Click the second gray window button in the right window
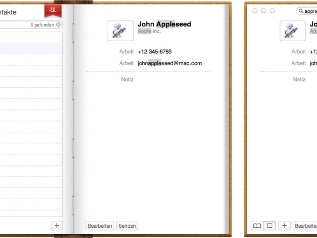317x238 pixels. tap(263, 11)
